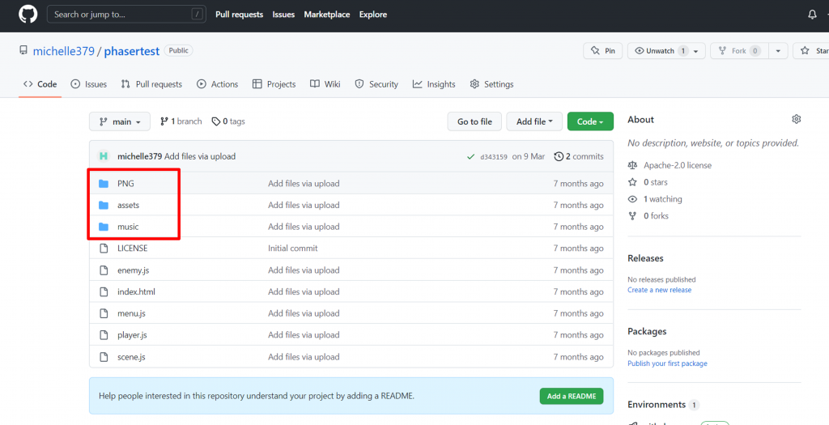
Task: Click the file icon next to enemy.js
Action: [x=104, y=270]
